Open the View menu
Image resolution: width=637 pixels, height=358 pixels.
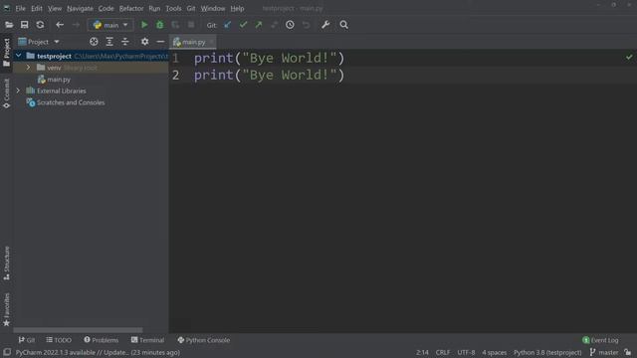(55, 8)
